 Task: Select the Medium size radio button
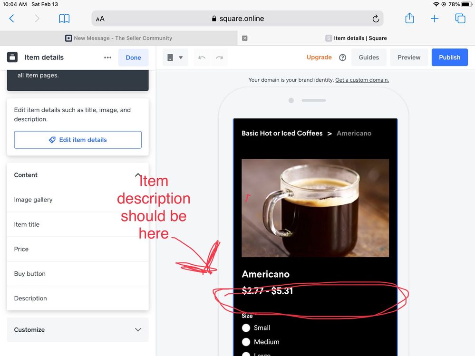coord(246,342)
